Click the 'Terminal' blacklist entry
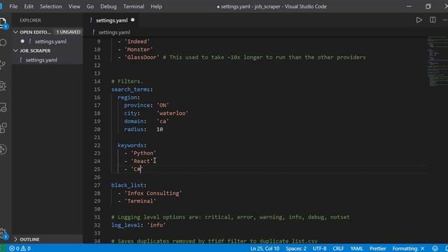Screen dimensions: 448x252 [140, 201]
